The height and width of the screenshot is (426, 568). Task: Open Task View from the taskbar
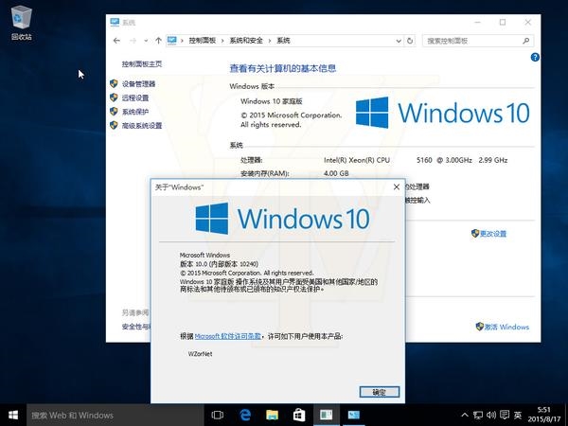218,416
